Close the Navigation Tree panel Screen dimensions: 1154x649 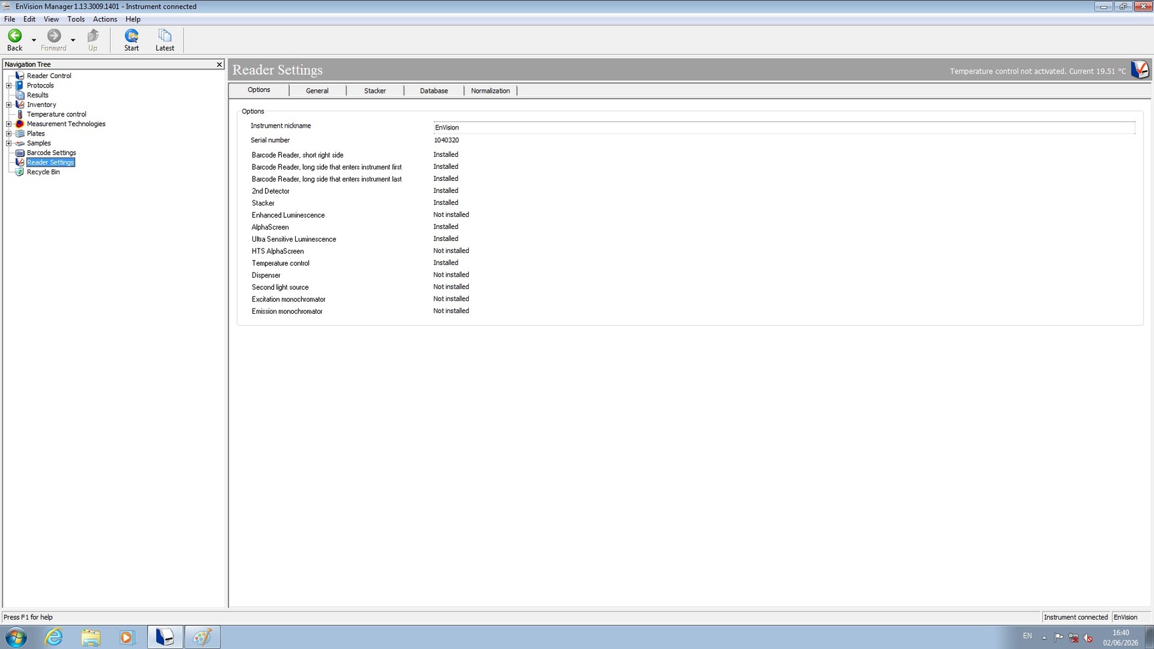219,65
